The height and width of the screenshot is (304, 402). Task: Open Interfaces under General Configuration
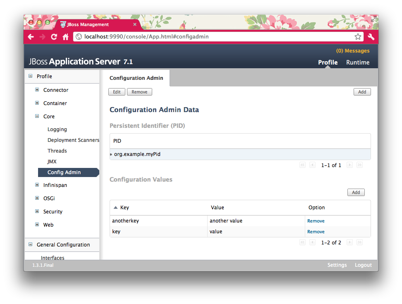tap(53, 257)
